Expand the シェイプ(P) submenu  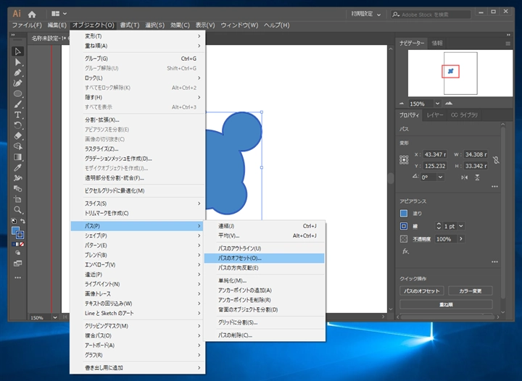click(138, 235)
